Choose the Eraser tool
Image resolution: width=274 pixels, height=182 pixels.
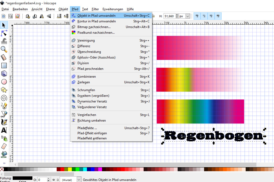click(x=4, y=146)
